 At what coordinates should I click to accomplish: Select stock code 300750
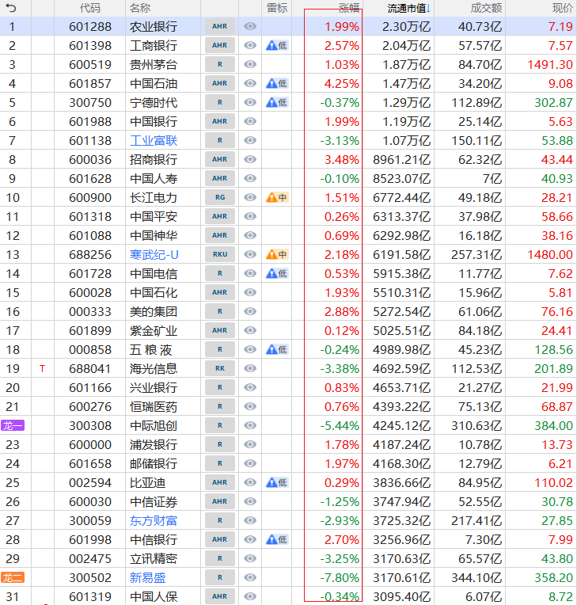90,103
